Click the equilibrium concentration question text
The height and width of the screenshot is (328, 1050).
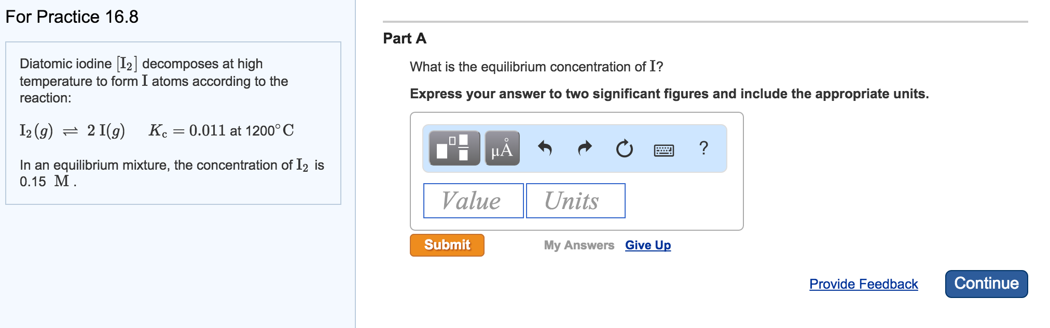[536, 67]
